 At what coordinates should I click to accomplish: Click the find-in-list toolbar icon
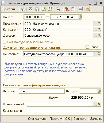(x=23, y=9)
